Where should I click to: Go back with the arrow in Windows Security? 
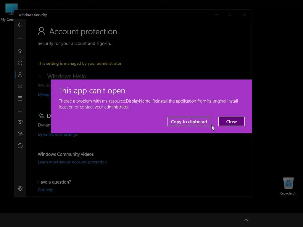point(20,25)
